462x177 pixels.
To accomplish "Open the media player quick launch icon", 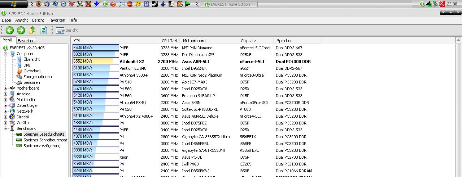I will point(63,4).
